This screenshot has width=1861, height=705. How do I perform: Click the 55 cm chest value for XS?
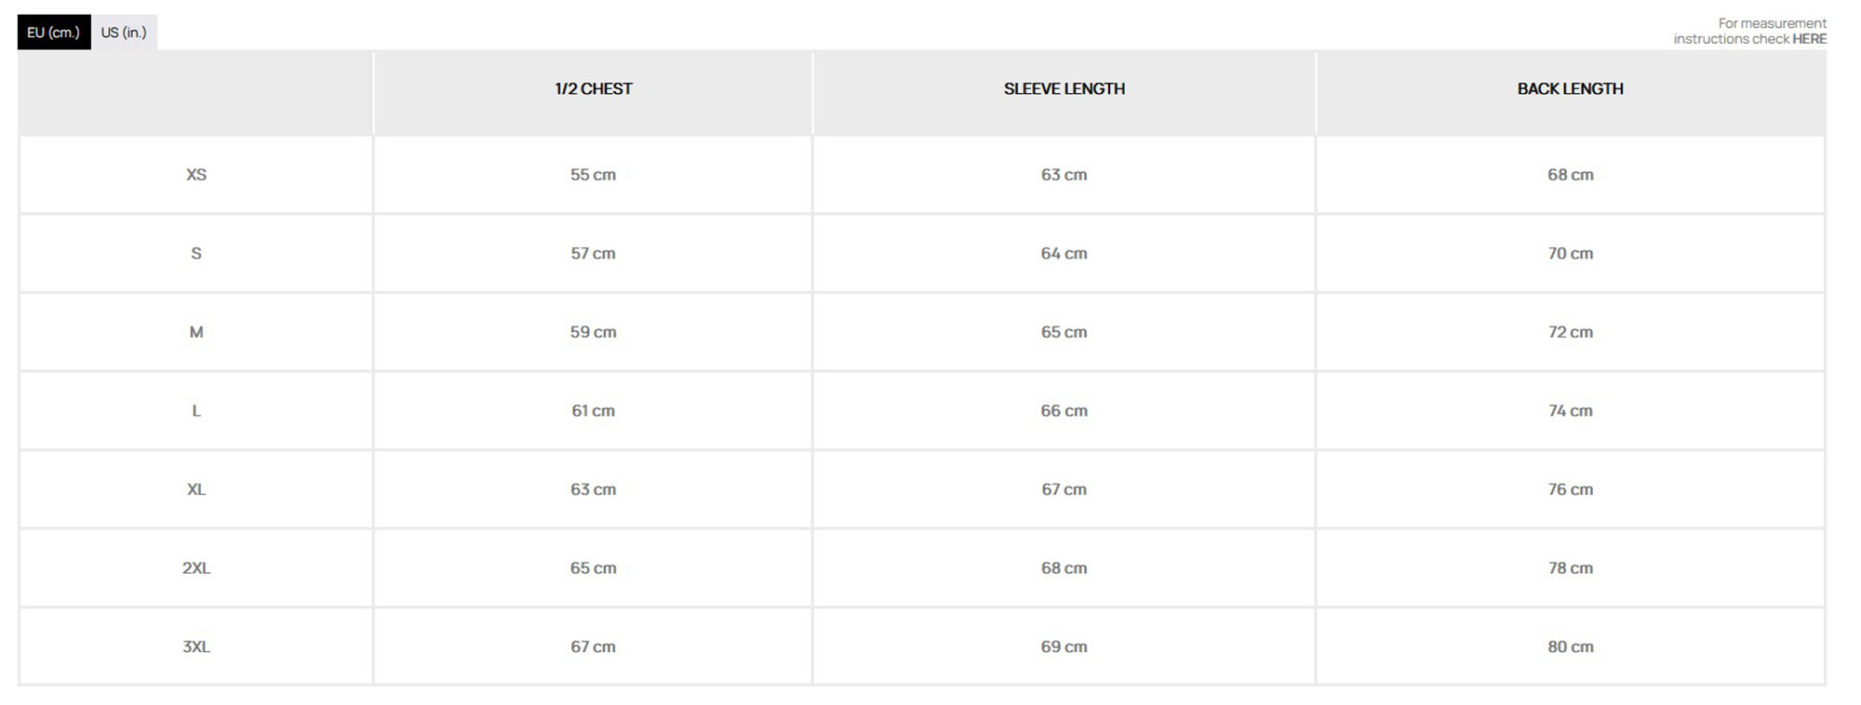click(593, 175)
